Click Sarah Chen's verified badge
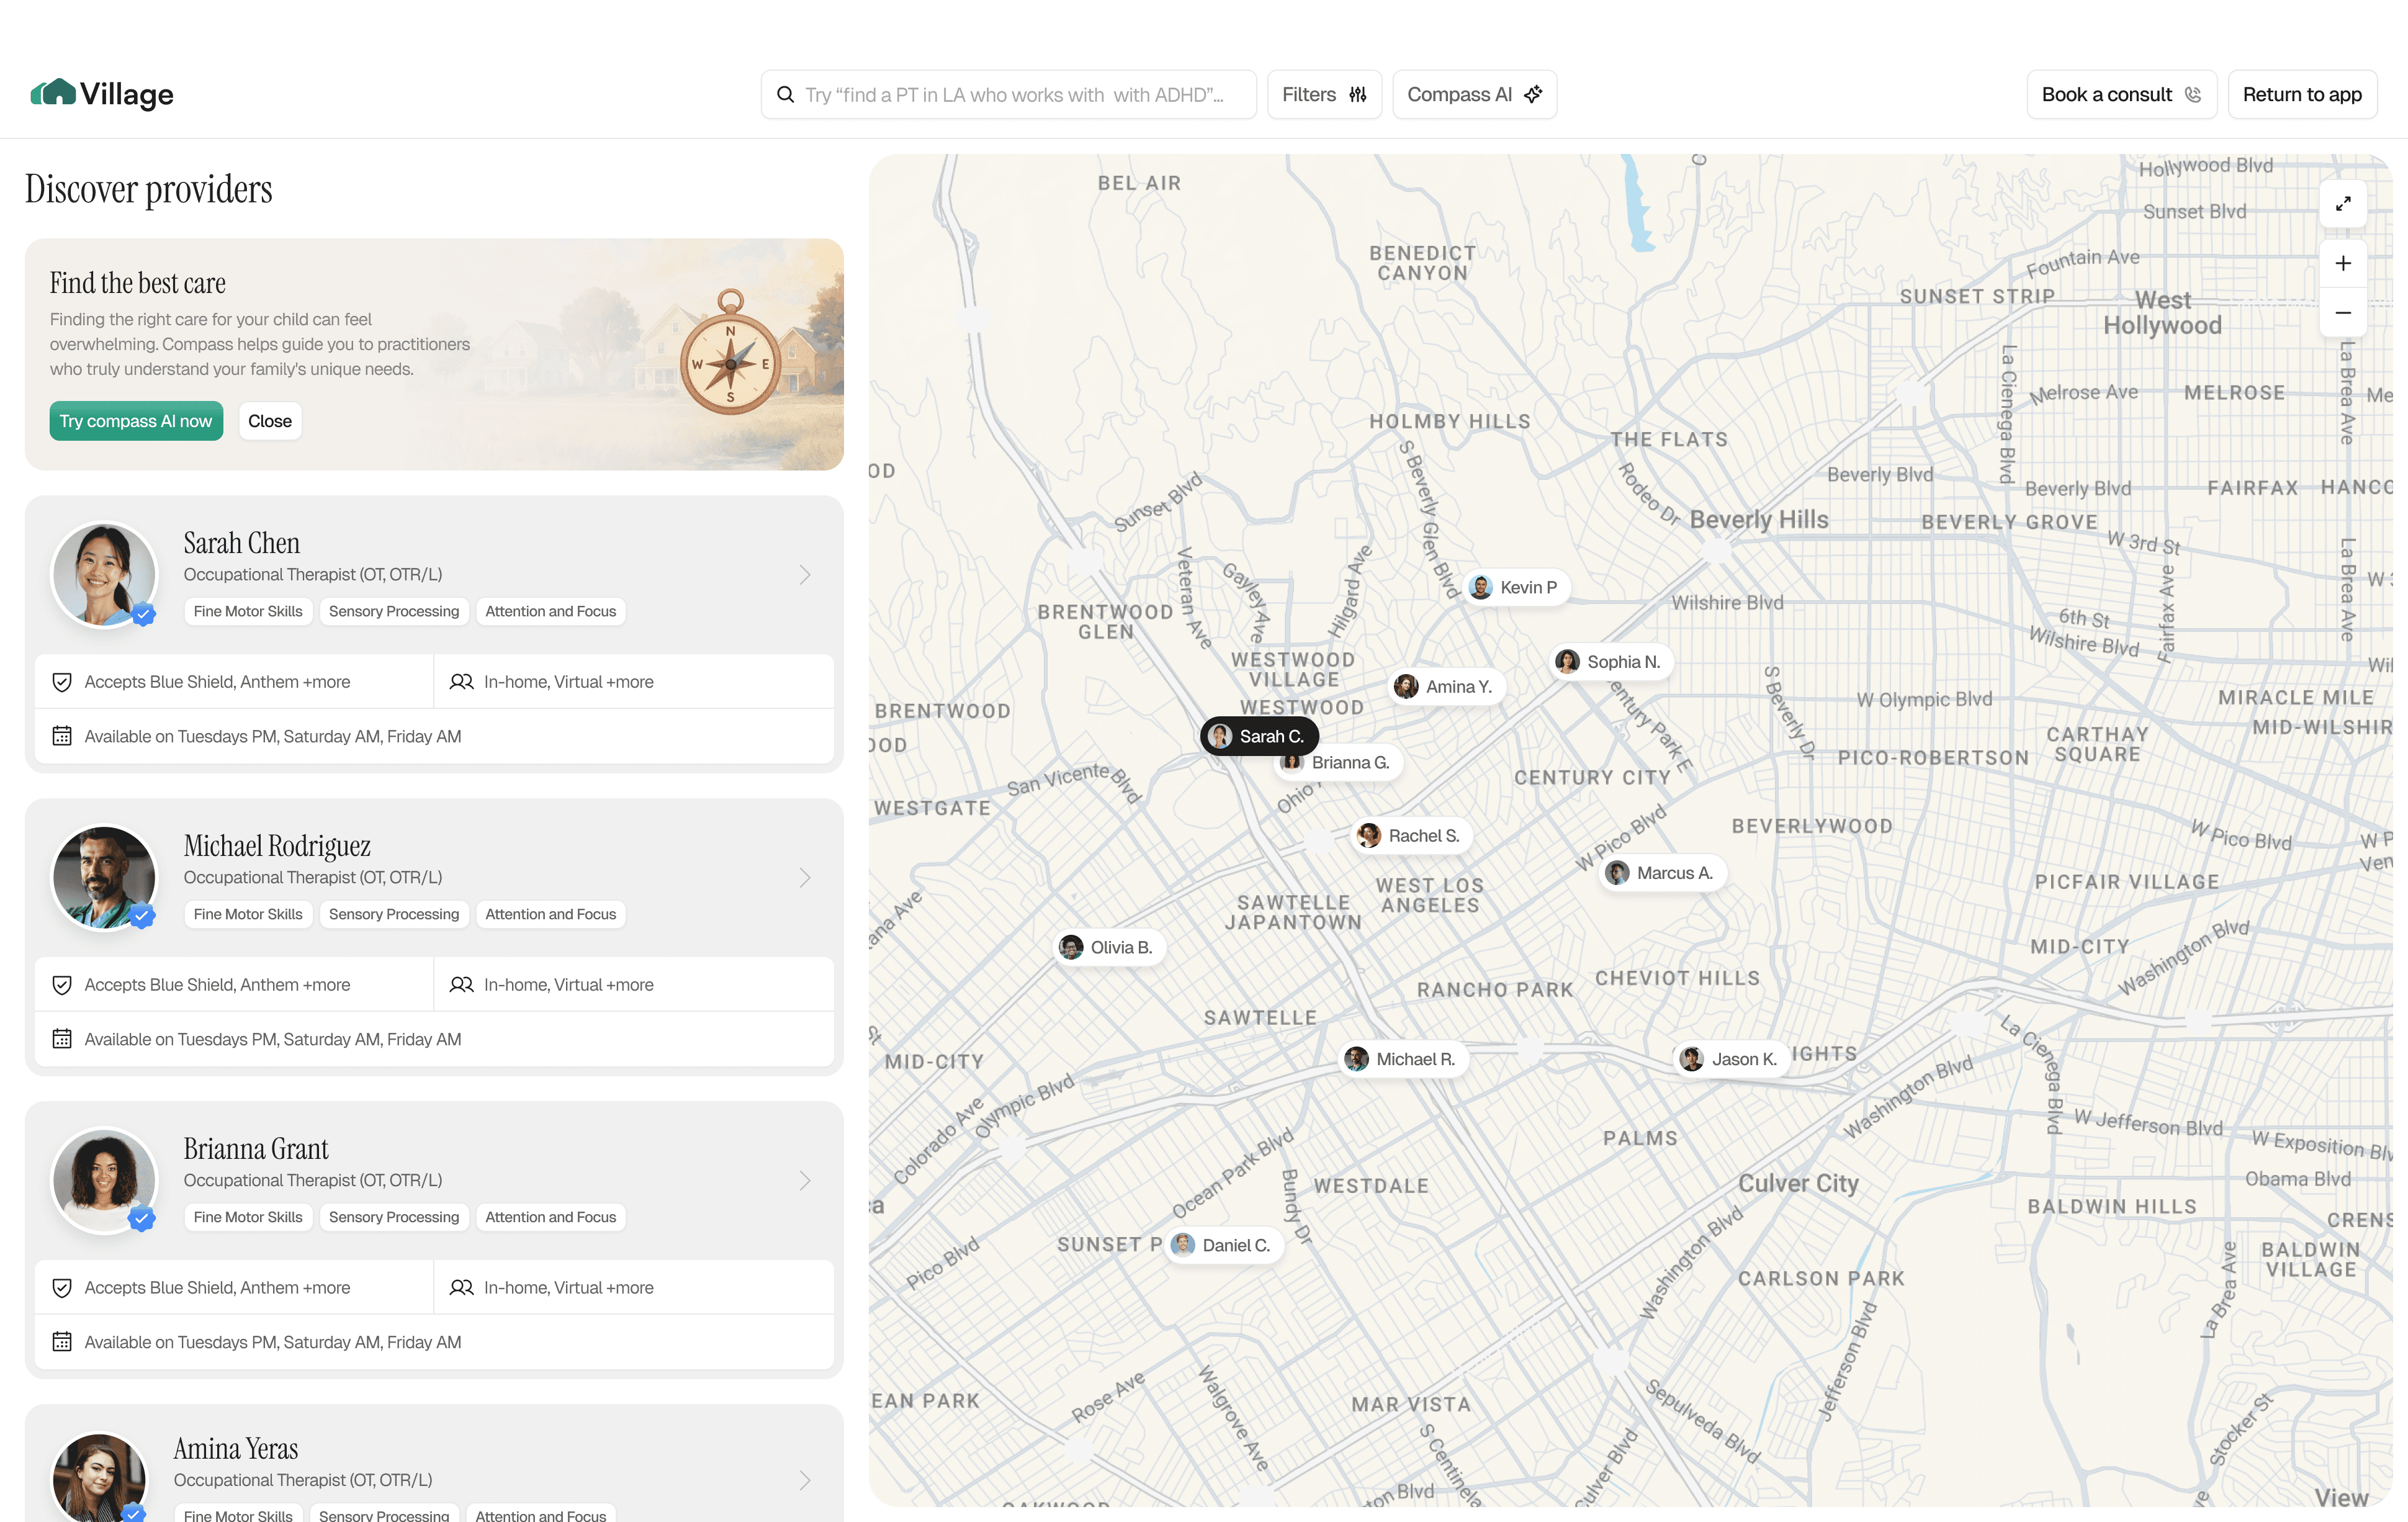The width and height of the screenshot is (2408, 1522). click(144, 614)
